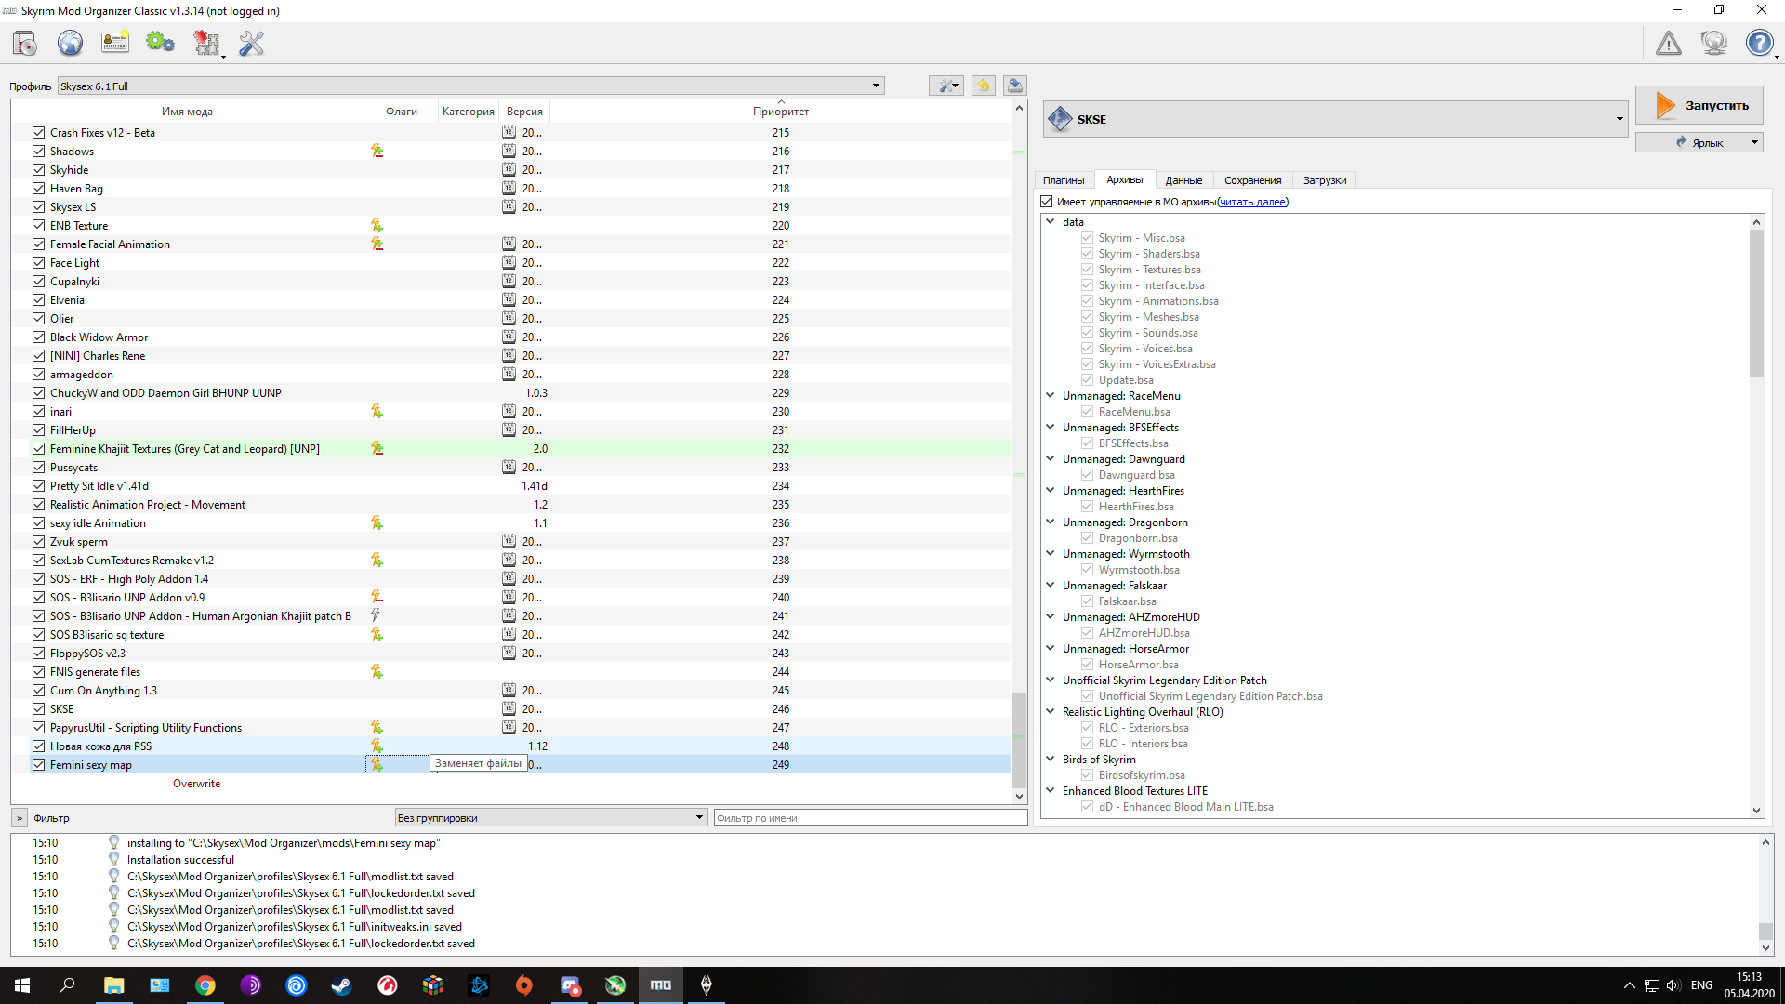Viewport: 1785px width, 1004px height.
Task: Click the volume icon in system tray
Action: (1673, 985)
